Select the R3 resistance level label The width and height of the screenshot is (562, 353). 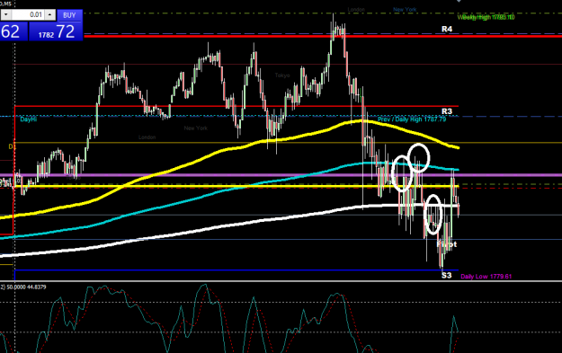click(x=447, y=111)
